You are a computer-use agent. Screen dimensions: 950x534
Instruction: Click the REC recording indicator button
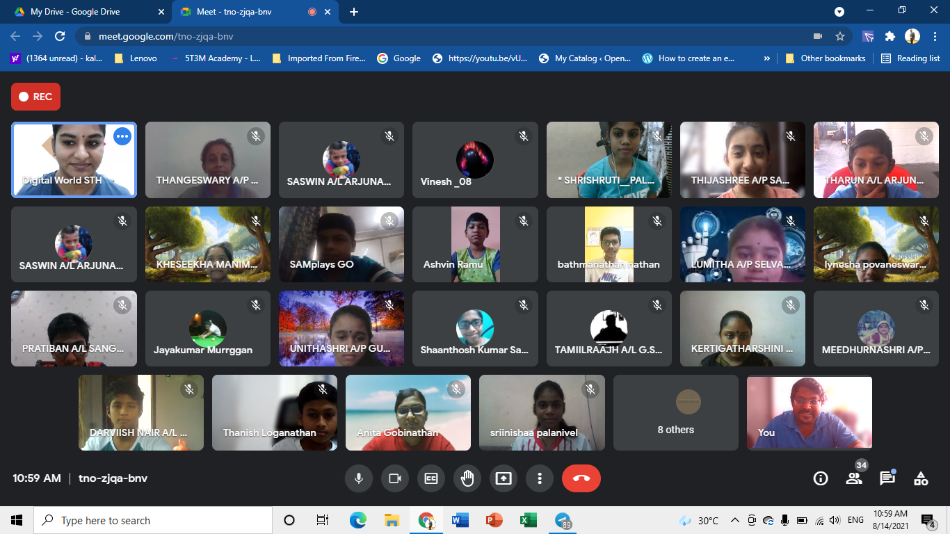tap(35, 97)
